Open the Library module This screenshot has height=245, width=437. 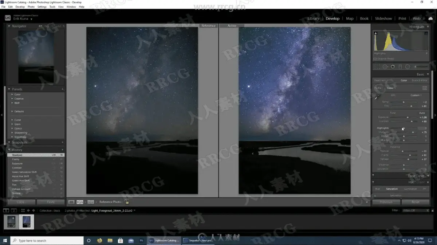pos(313,19)
